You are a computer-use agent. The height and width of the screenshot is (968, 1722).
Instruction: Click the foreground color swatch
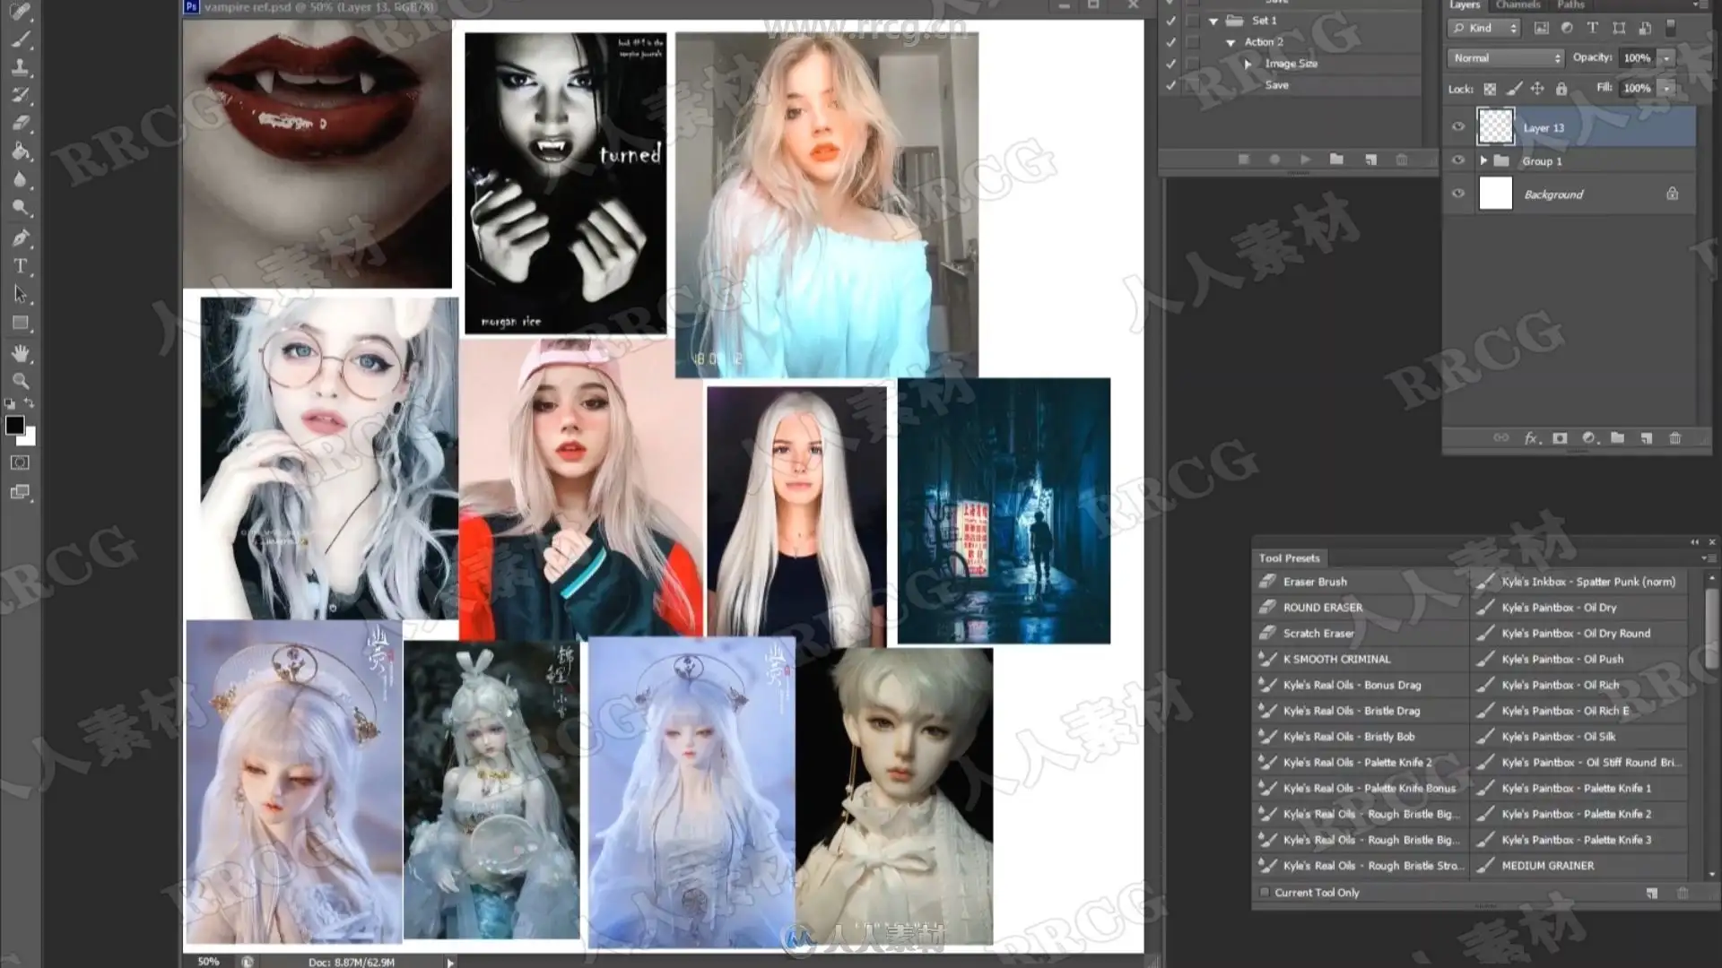pos(14,426)
